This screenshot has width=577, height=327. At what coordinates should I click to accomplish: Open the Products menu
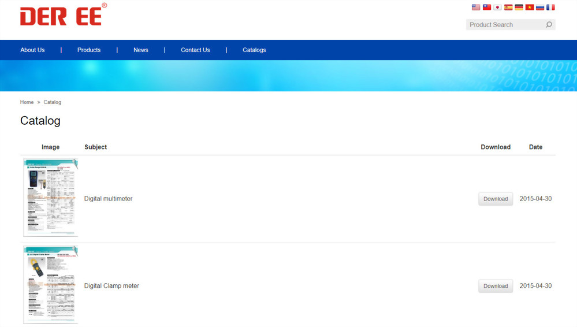click(x=89, y=50)
